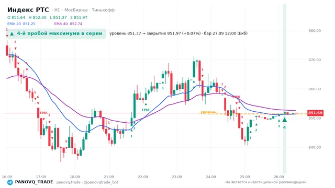Screen dimensions: 335x188
Task: Click the high value 'H 852.30'
Action: tap(37, 17)
